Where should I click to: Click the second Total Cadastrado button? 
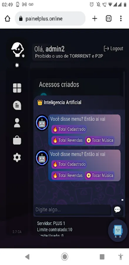(x=69, y=164)
